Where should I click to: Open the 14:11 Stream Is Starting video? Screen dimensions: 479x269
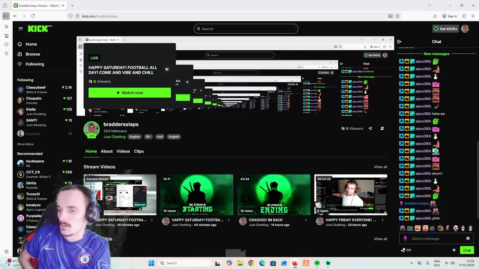[197, 195]
